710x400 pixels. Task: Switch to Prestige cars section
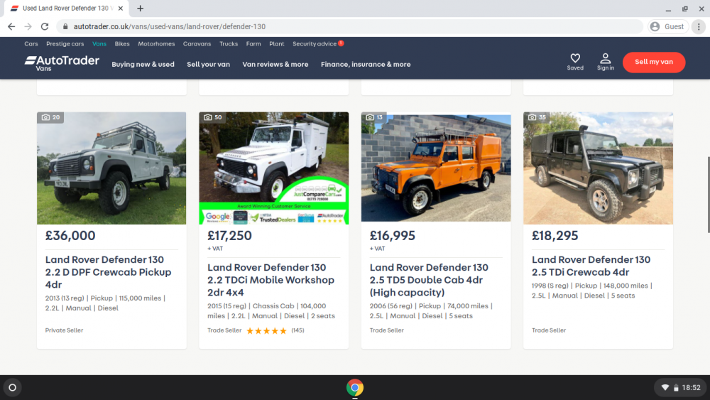[x=65, y=44]
